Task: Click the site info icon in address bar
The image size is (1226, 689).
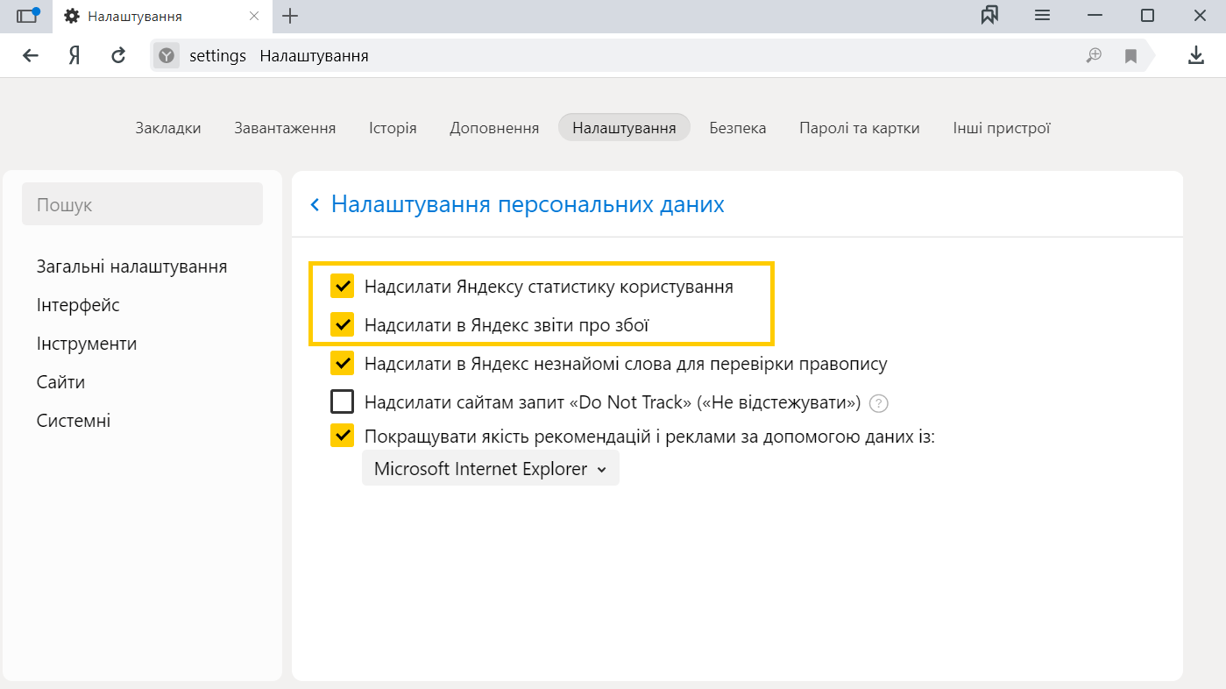Action: coord(167,56)
